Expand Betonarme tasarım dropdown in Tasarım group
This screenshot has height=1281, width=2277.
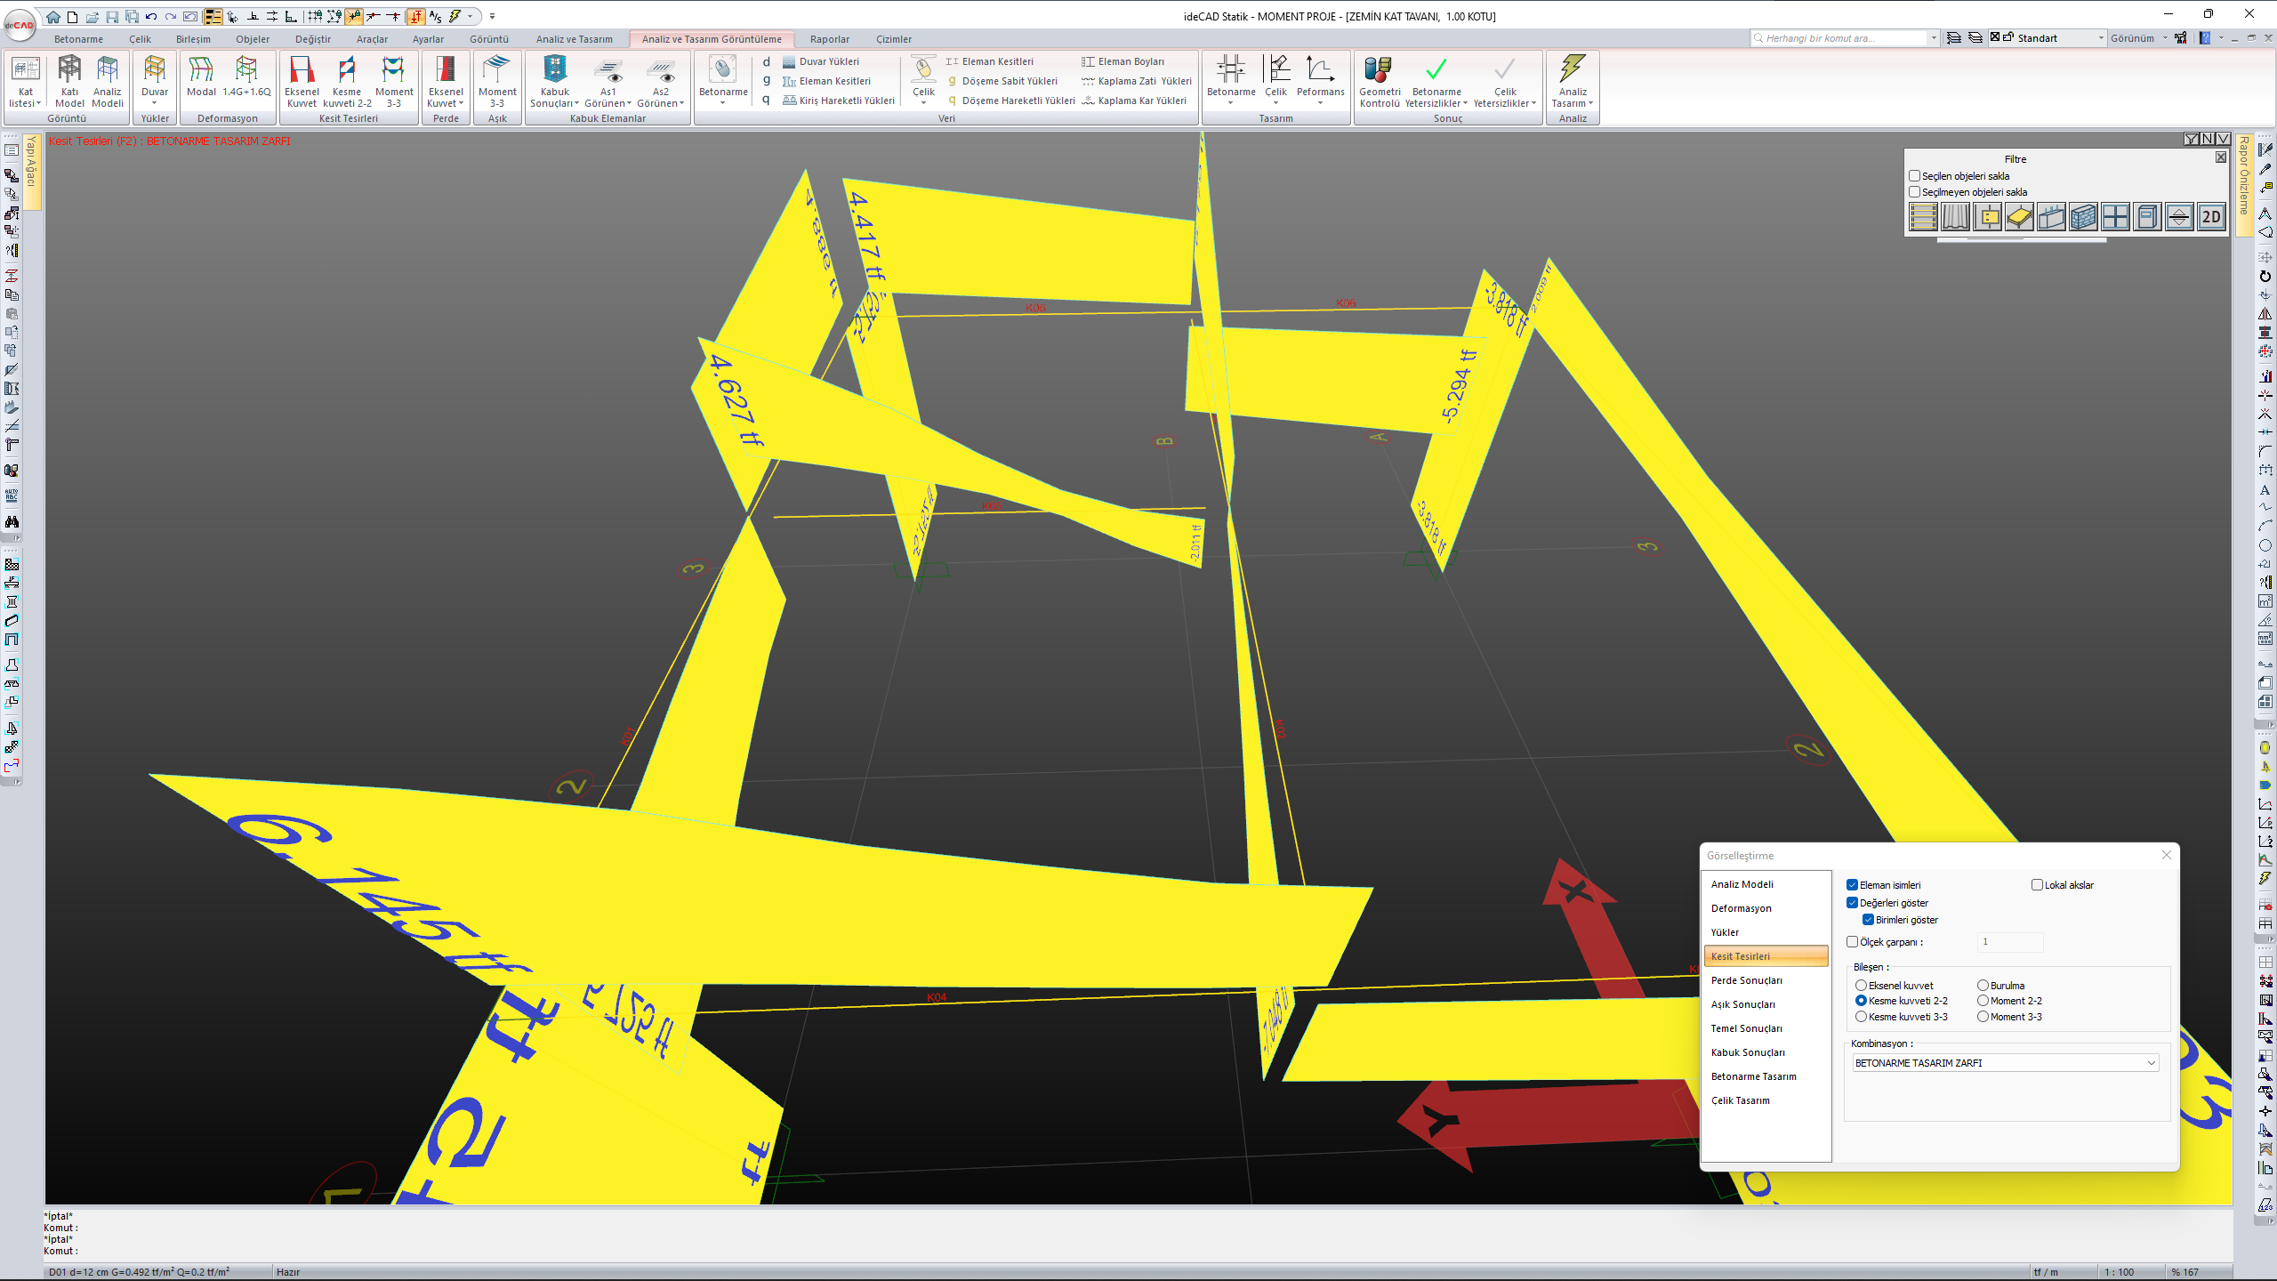[1231, 104]
